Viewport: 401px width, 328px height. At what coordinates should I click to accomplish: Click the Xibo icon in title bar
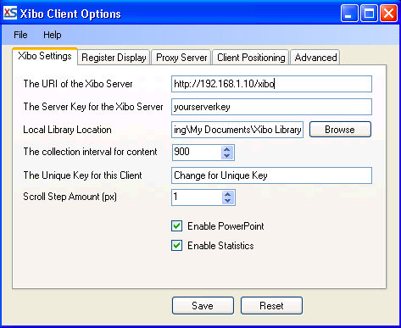pyautogui.click(x=10, y=13)
